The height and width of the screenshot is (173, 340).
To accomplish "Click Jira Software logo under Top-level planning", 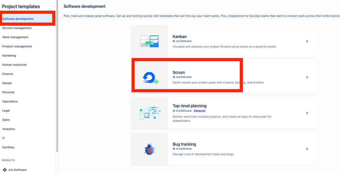I will pos(182,111).
